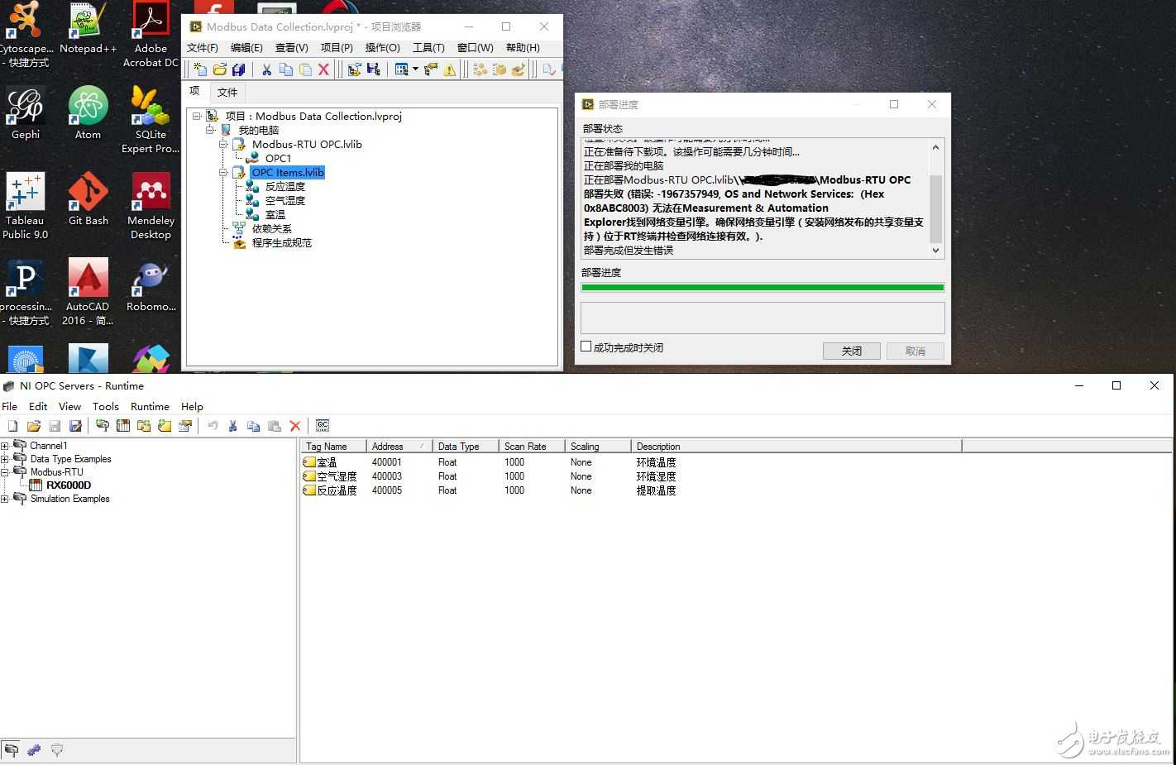Image resolution: width=1176 pixels, height=765 pixels.
Task: Open AutoCAD 2016 desktop shortcut
Action: click(x=88, y=292)
